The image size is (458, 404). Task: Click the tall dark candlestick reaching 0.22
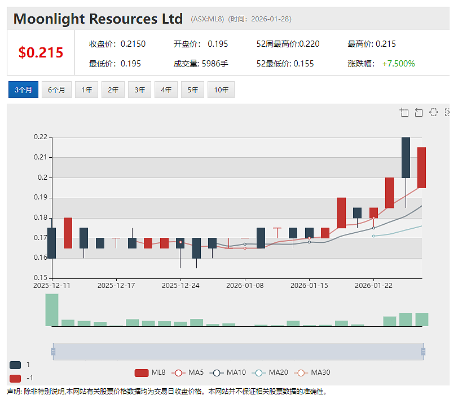406,158
